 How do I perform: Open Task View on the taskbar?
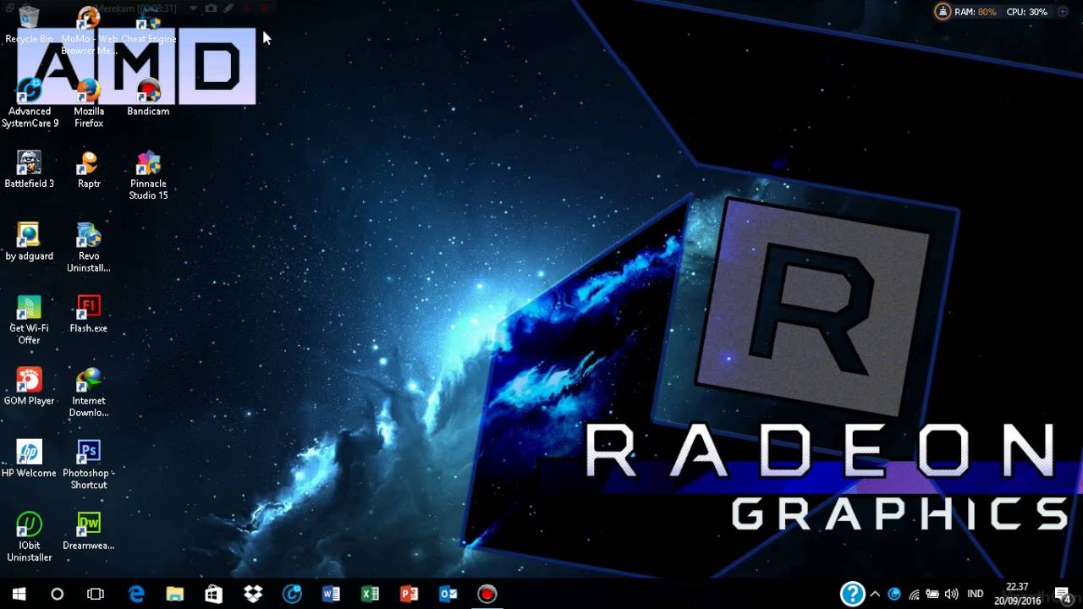click(96, 594)
